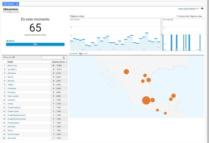209x143 pixels.
Task: Open Merida city link
Action: pos(10,77)
